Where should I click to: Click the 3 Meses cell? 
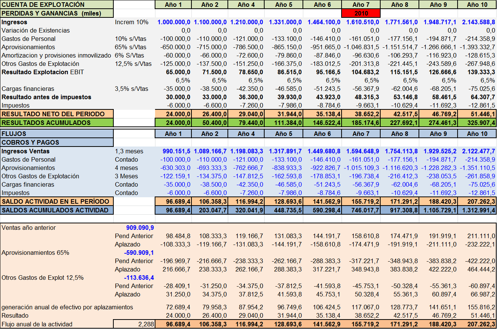[127, 176]
